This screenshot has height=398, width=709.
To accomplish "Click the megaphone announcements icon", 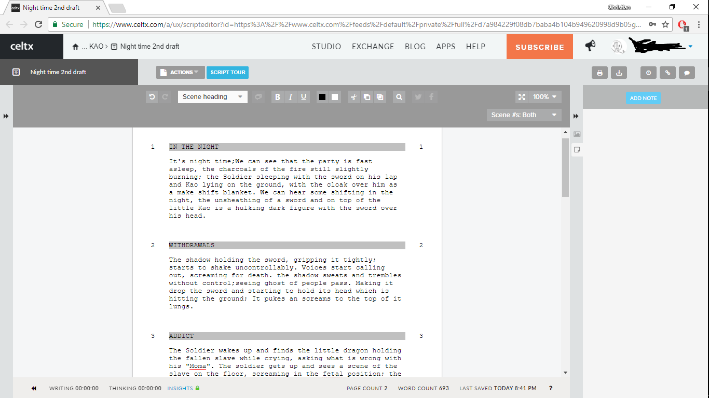I will (x=590, y=46).
